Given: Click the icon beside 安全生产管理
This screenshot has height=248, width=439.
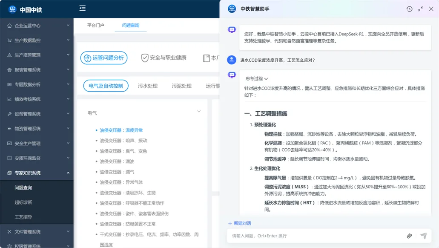Looking at the screenshot, I should (x=9, y=143).
